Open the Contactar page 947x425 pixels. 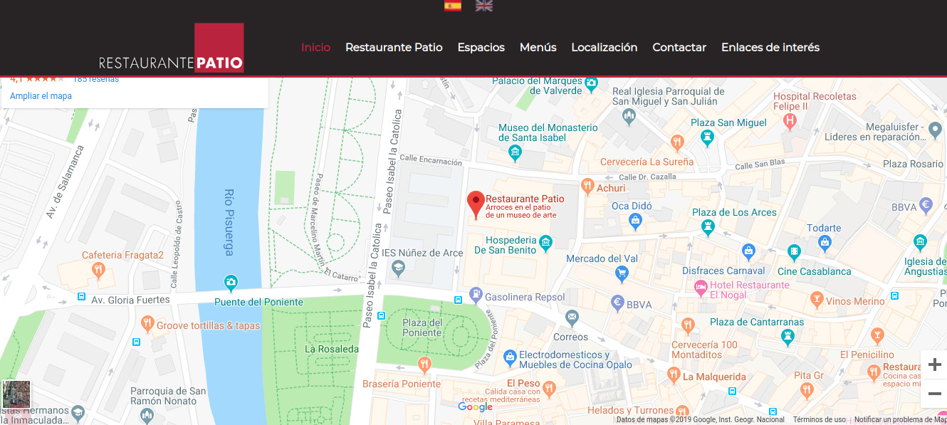click(x=679, y=47)
